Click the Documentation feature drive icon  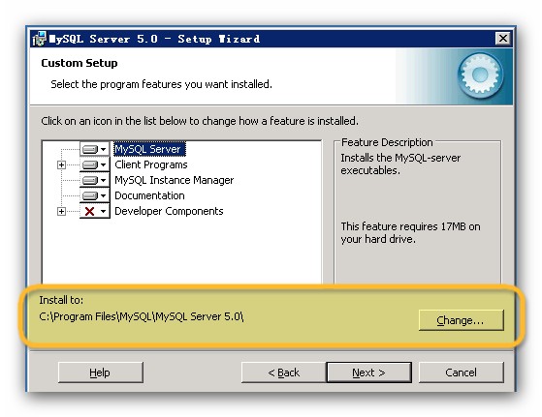(x=90, y=195)
